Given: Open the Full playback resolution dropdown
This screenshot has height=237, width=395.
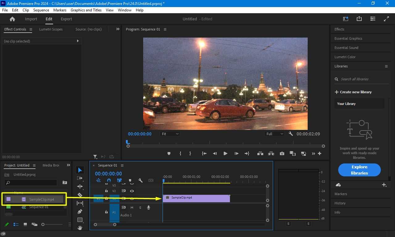Looking at the screenshot, I should 274,134.
